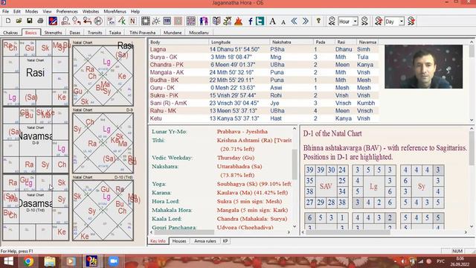Print the chart using the printer icon
The height and width of the screenshot is (268, 476).
point(40,21)
